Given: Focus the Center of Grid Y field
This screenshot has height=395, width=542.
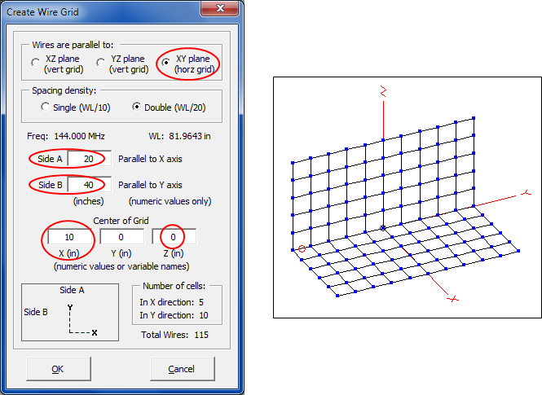Looking at the screenshot, I should tap(121, 237).
